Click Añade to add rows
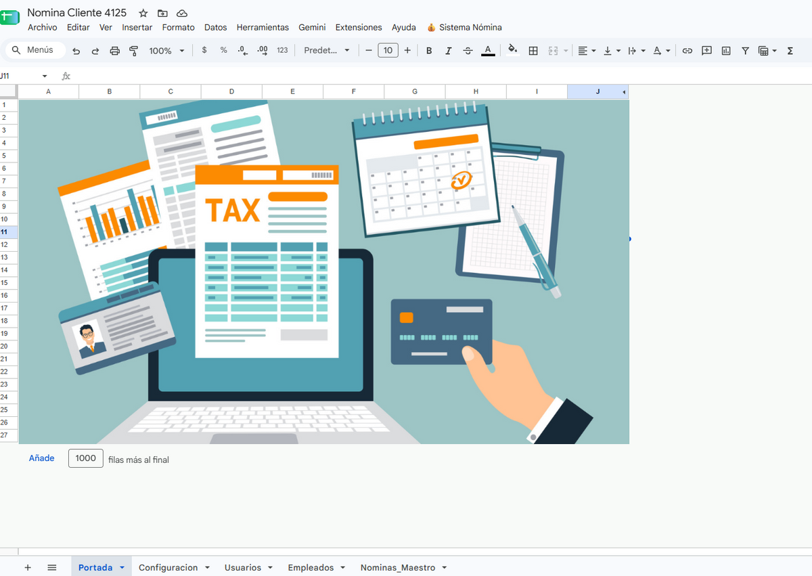The width and height of the screenshot is (812, 576). (41, 458)
